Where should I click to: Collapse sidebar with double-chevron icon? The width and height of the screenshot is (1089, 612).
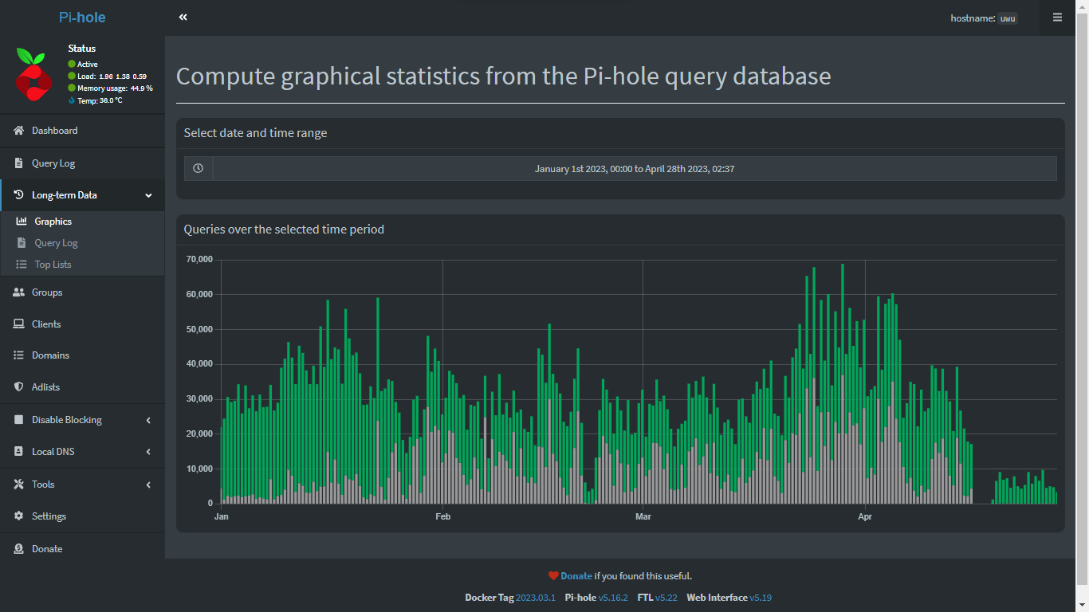tap(183, 18)
